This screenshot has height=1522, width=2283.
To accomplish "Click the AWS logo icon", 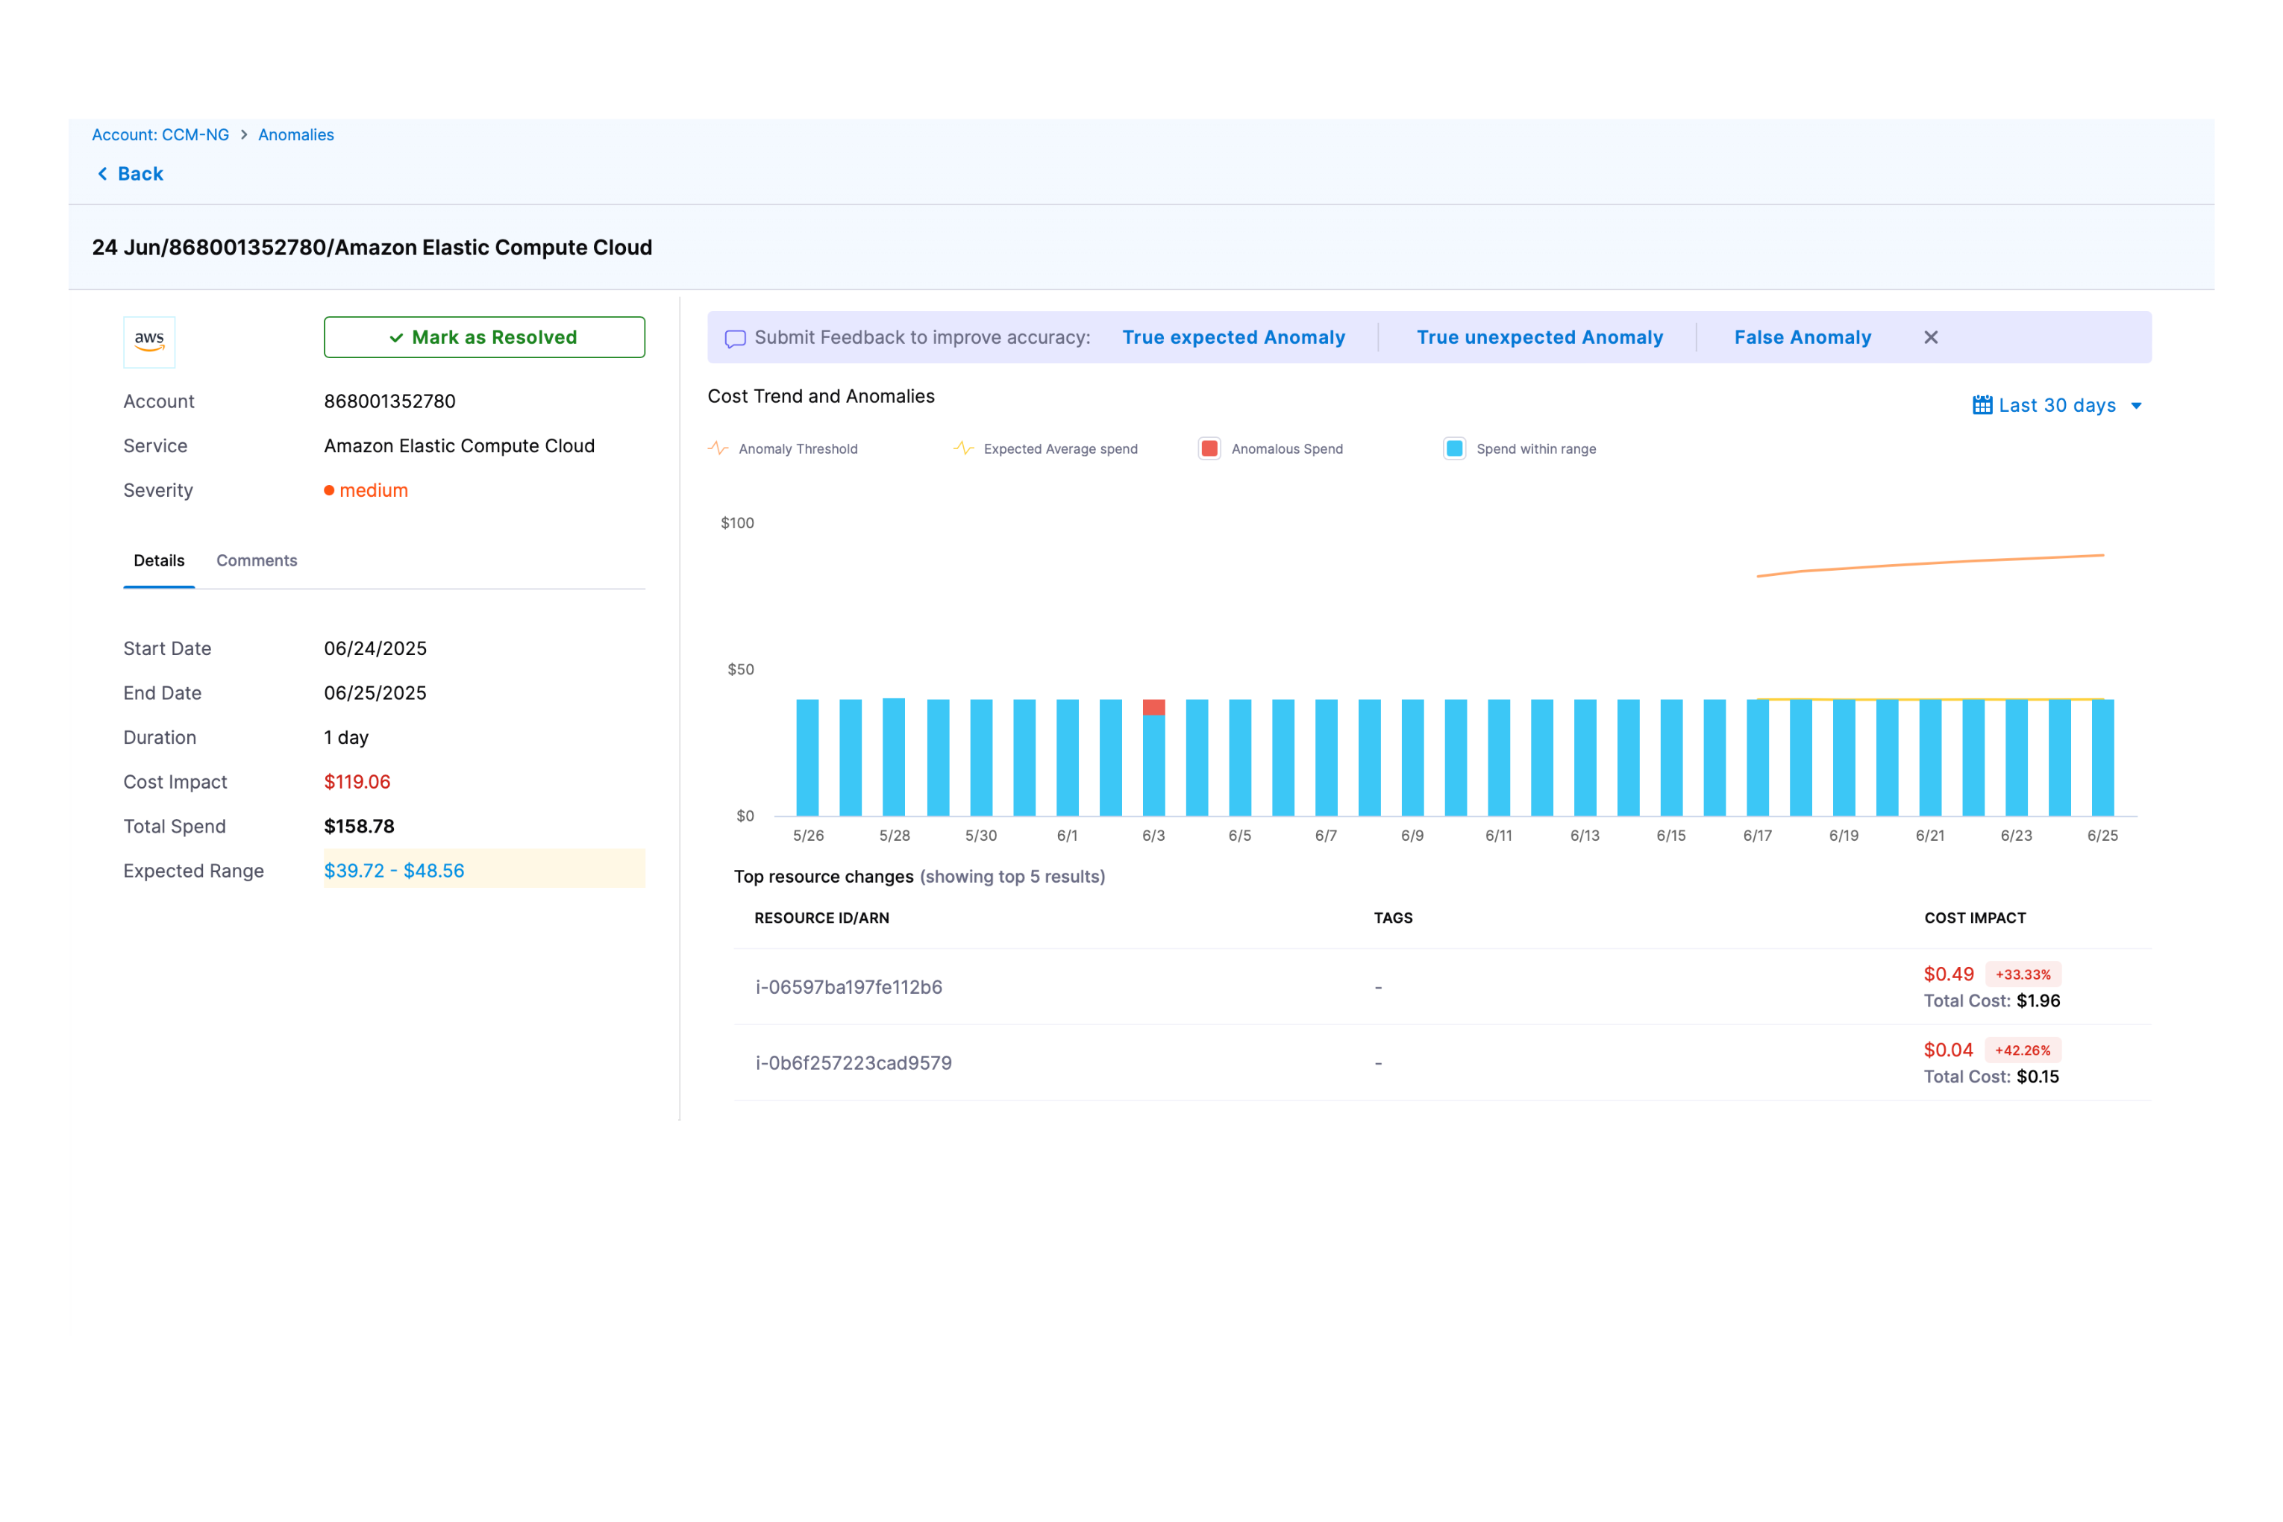I will [149, 341].
